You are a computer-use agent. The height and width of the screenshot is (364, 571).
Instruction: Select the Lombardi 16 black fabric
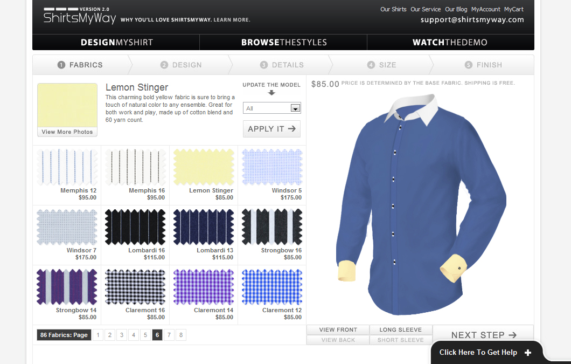135,228
